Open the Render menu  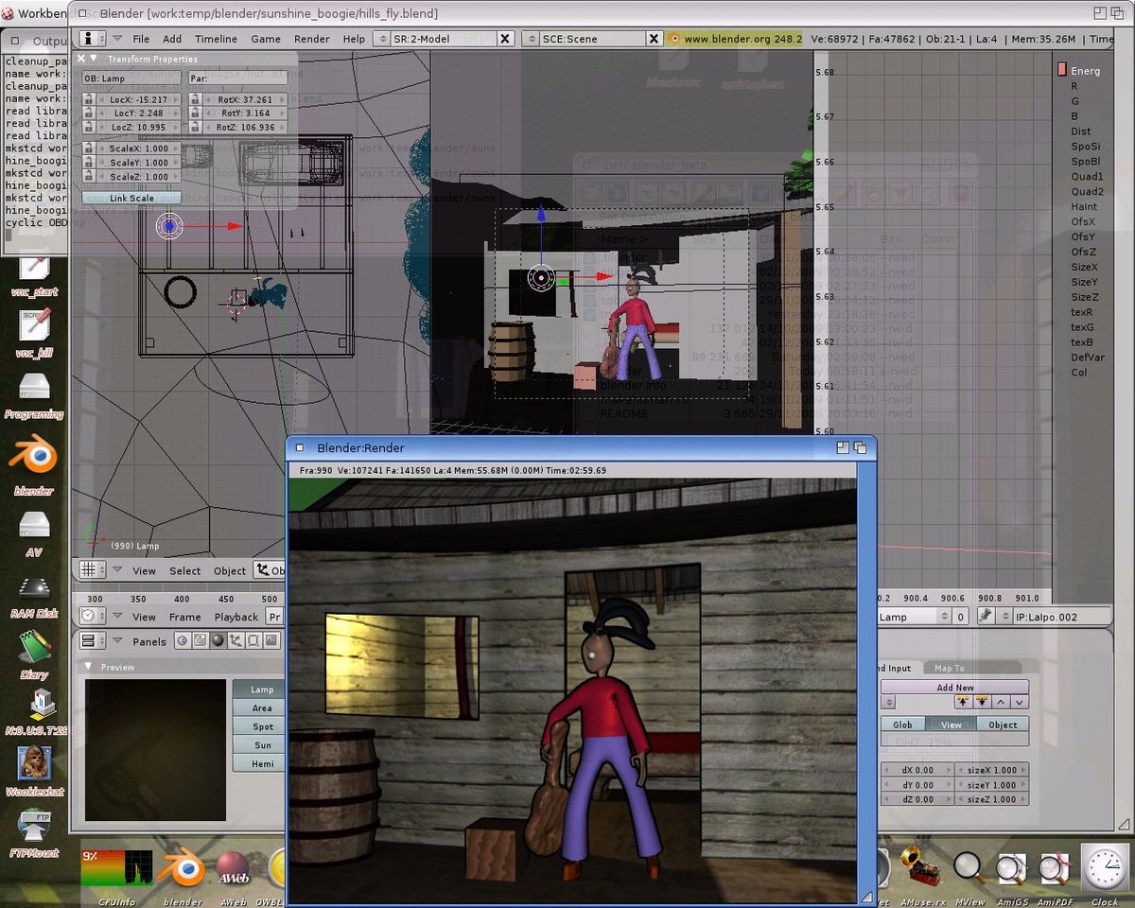(x=311, y=39)
